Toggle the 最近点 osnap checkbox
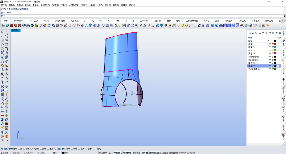 point(10,149)
